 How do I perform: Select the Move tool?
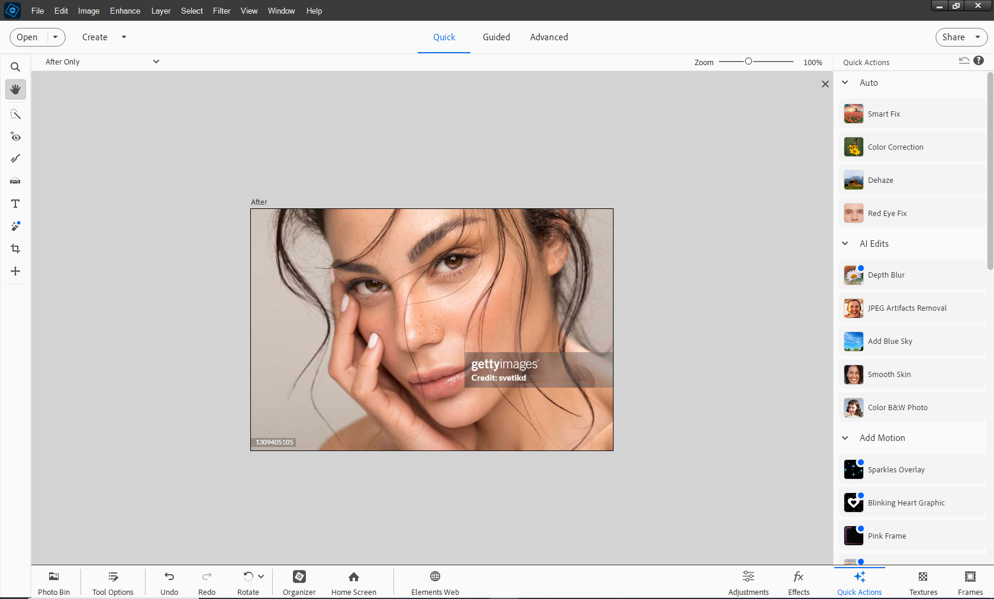15,271
